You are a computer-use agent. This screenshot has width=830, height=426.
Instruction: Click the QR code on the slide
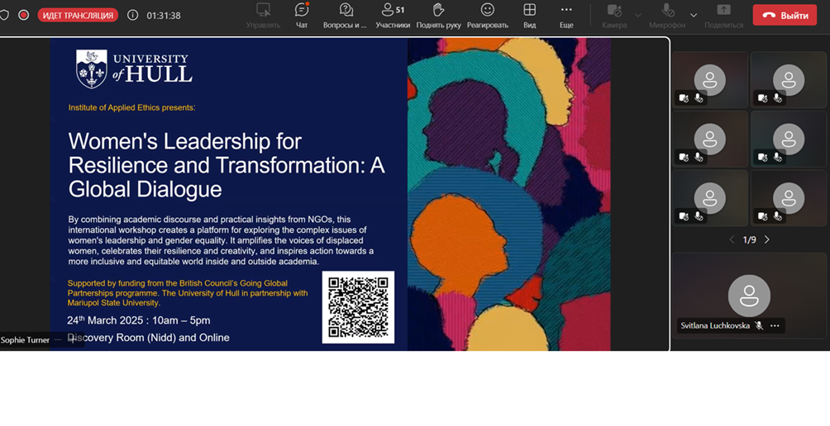[x=358, y=307]
